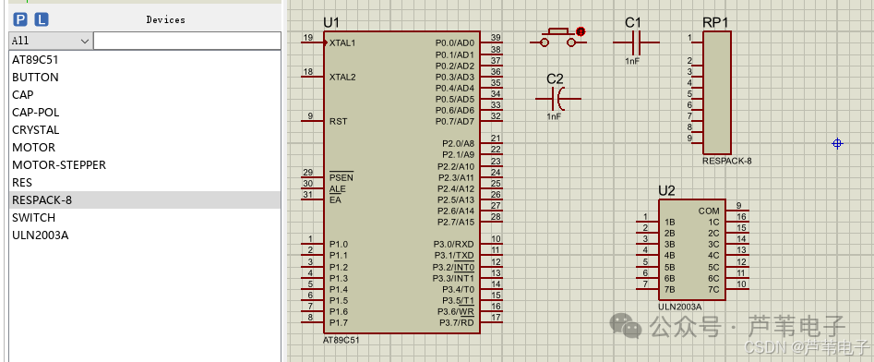The height and width of the screenshot is (362, 874).
Task: Click the EA pin label on U1
Action: point(335,199)
